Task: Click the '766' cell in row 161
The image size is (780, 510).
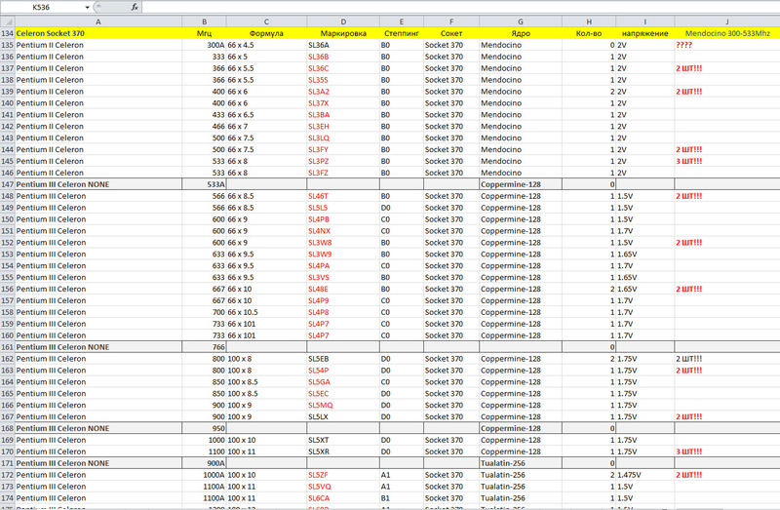Action: 205,347
